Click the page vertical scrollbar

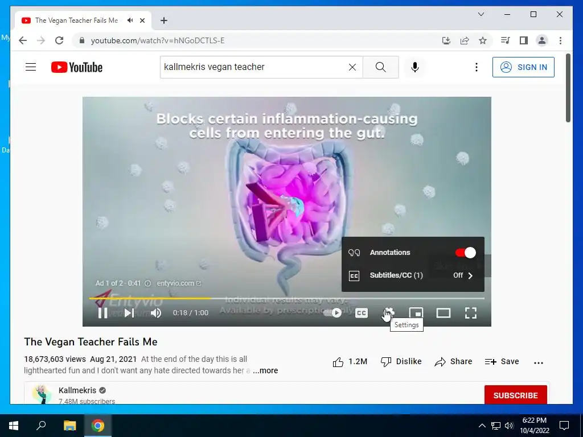[568, 88]
